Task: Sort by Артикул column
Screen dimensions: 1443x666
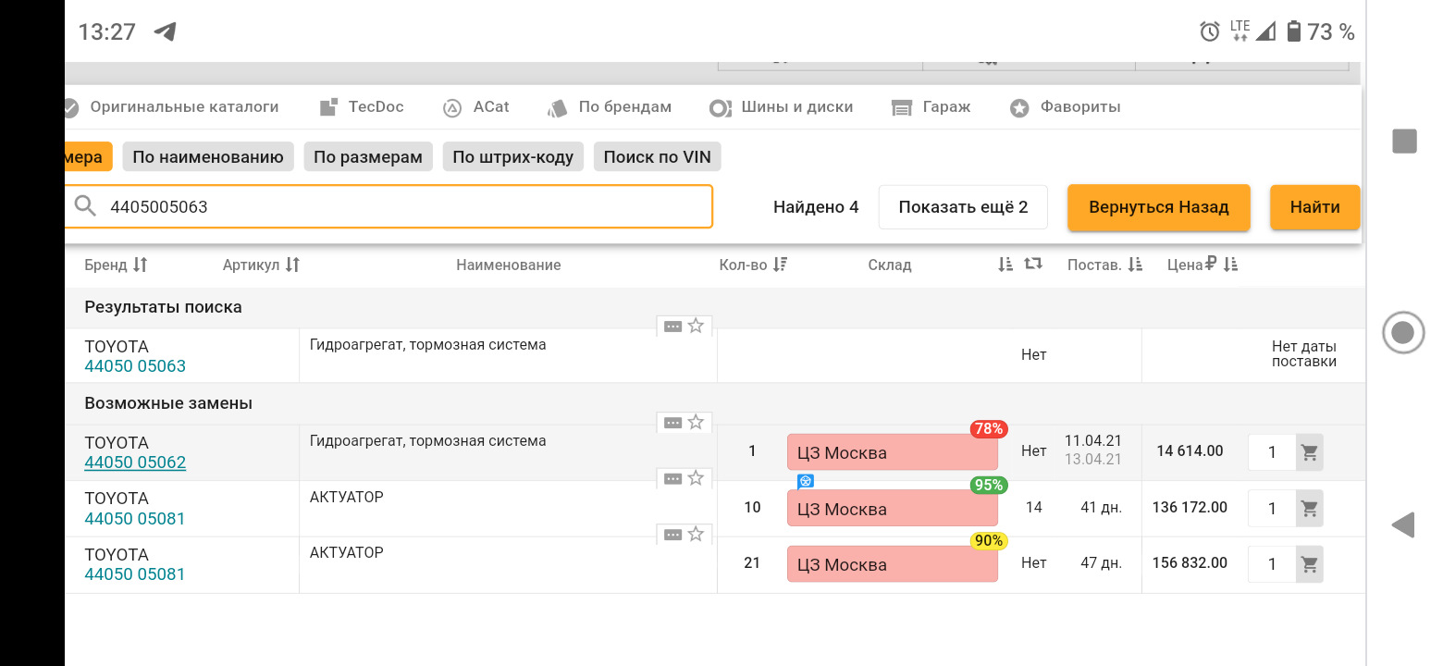Action: [x=261, y=265]
